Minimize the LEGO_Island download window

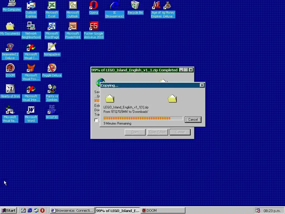181,70
